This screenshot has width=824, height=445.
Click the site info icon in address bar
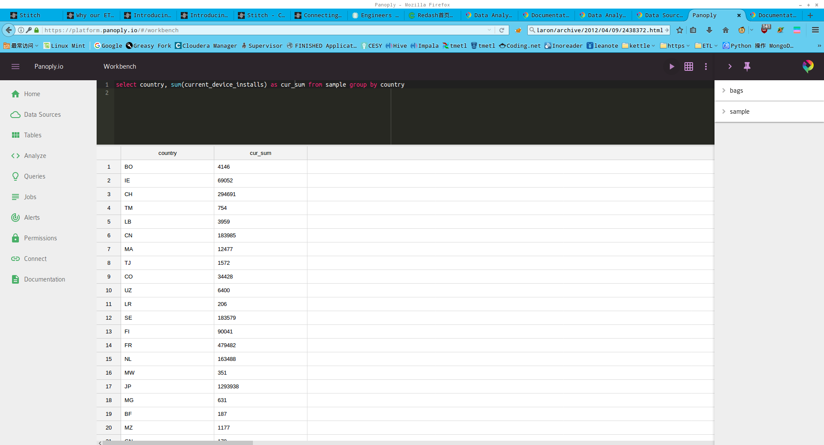(21, 30)
